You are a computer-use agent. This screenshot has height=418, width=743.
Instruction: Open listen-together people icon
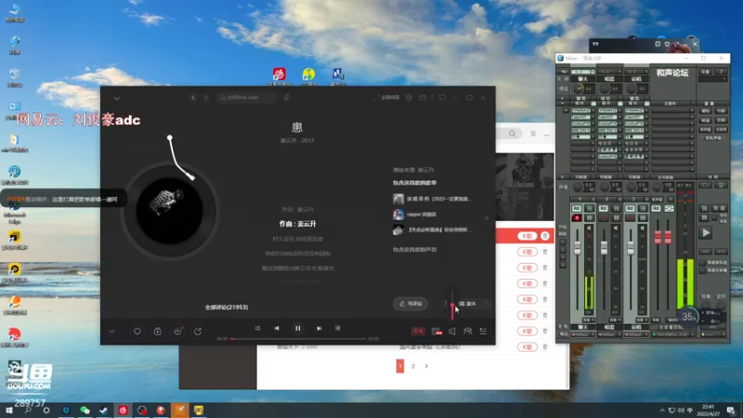[x=468, y=332]
